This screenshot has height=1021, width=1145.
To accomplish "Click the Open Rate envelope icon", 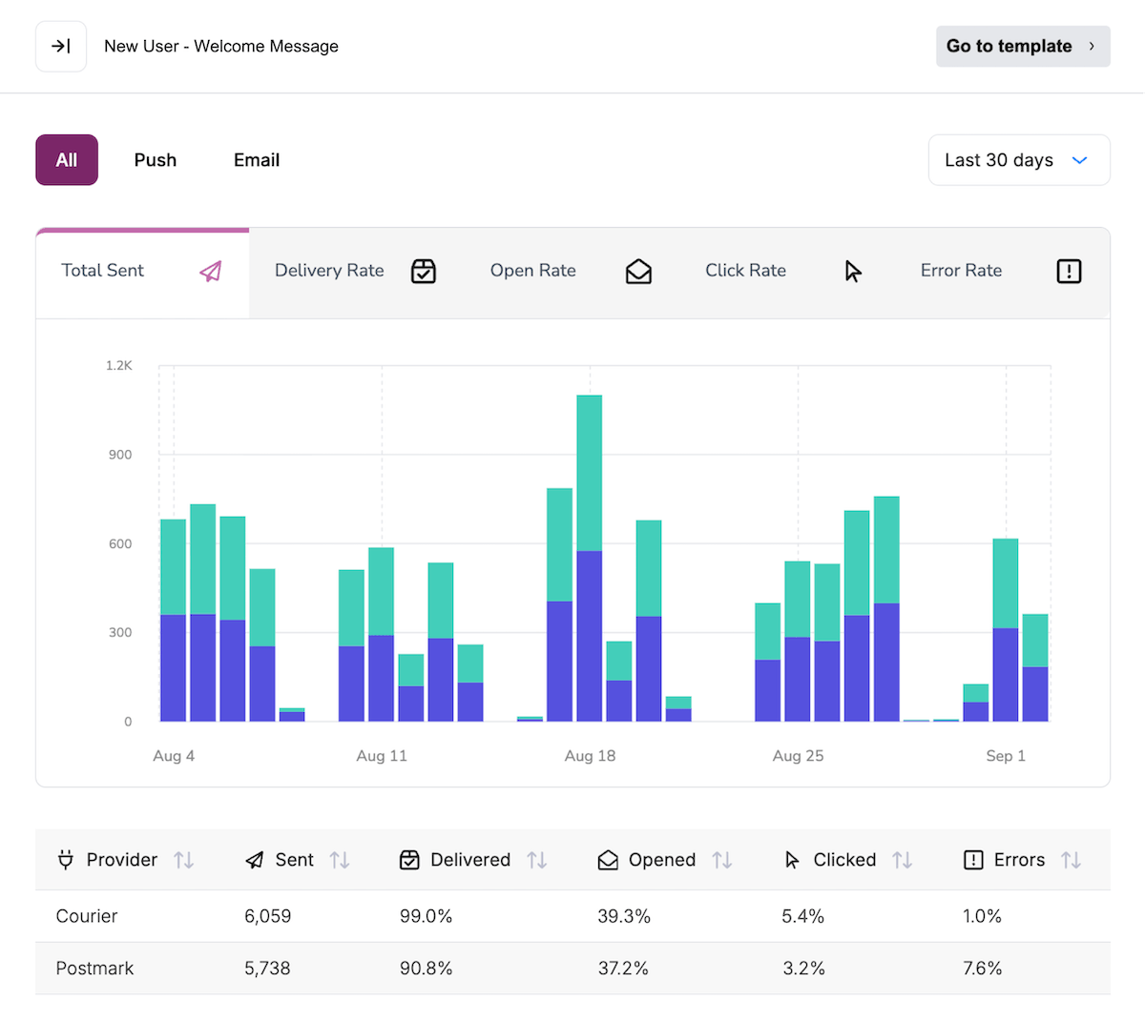I will 638,272.
